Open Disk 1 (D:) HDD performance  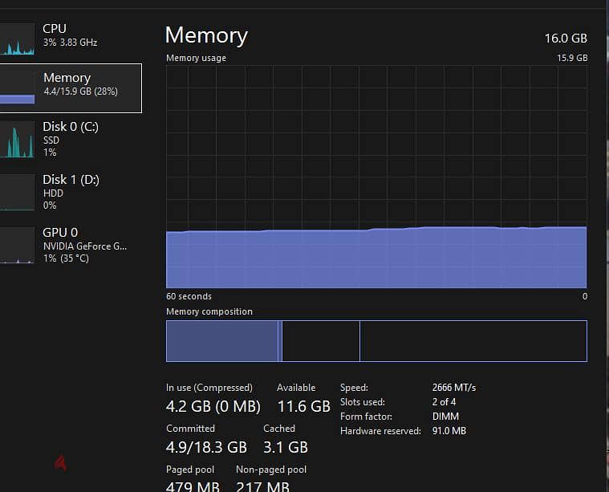[x=71, y=192]
